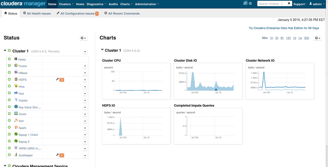Click the Spark star icon

coord(16,127)
